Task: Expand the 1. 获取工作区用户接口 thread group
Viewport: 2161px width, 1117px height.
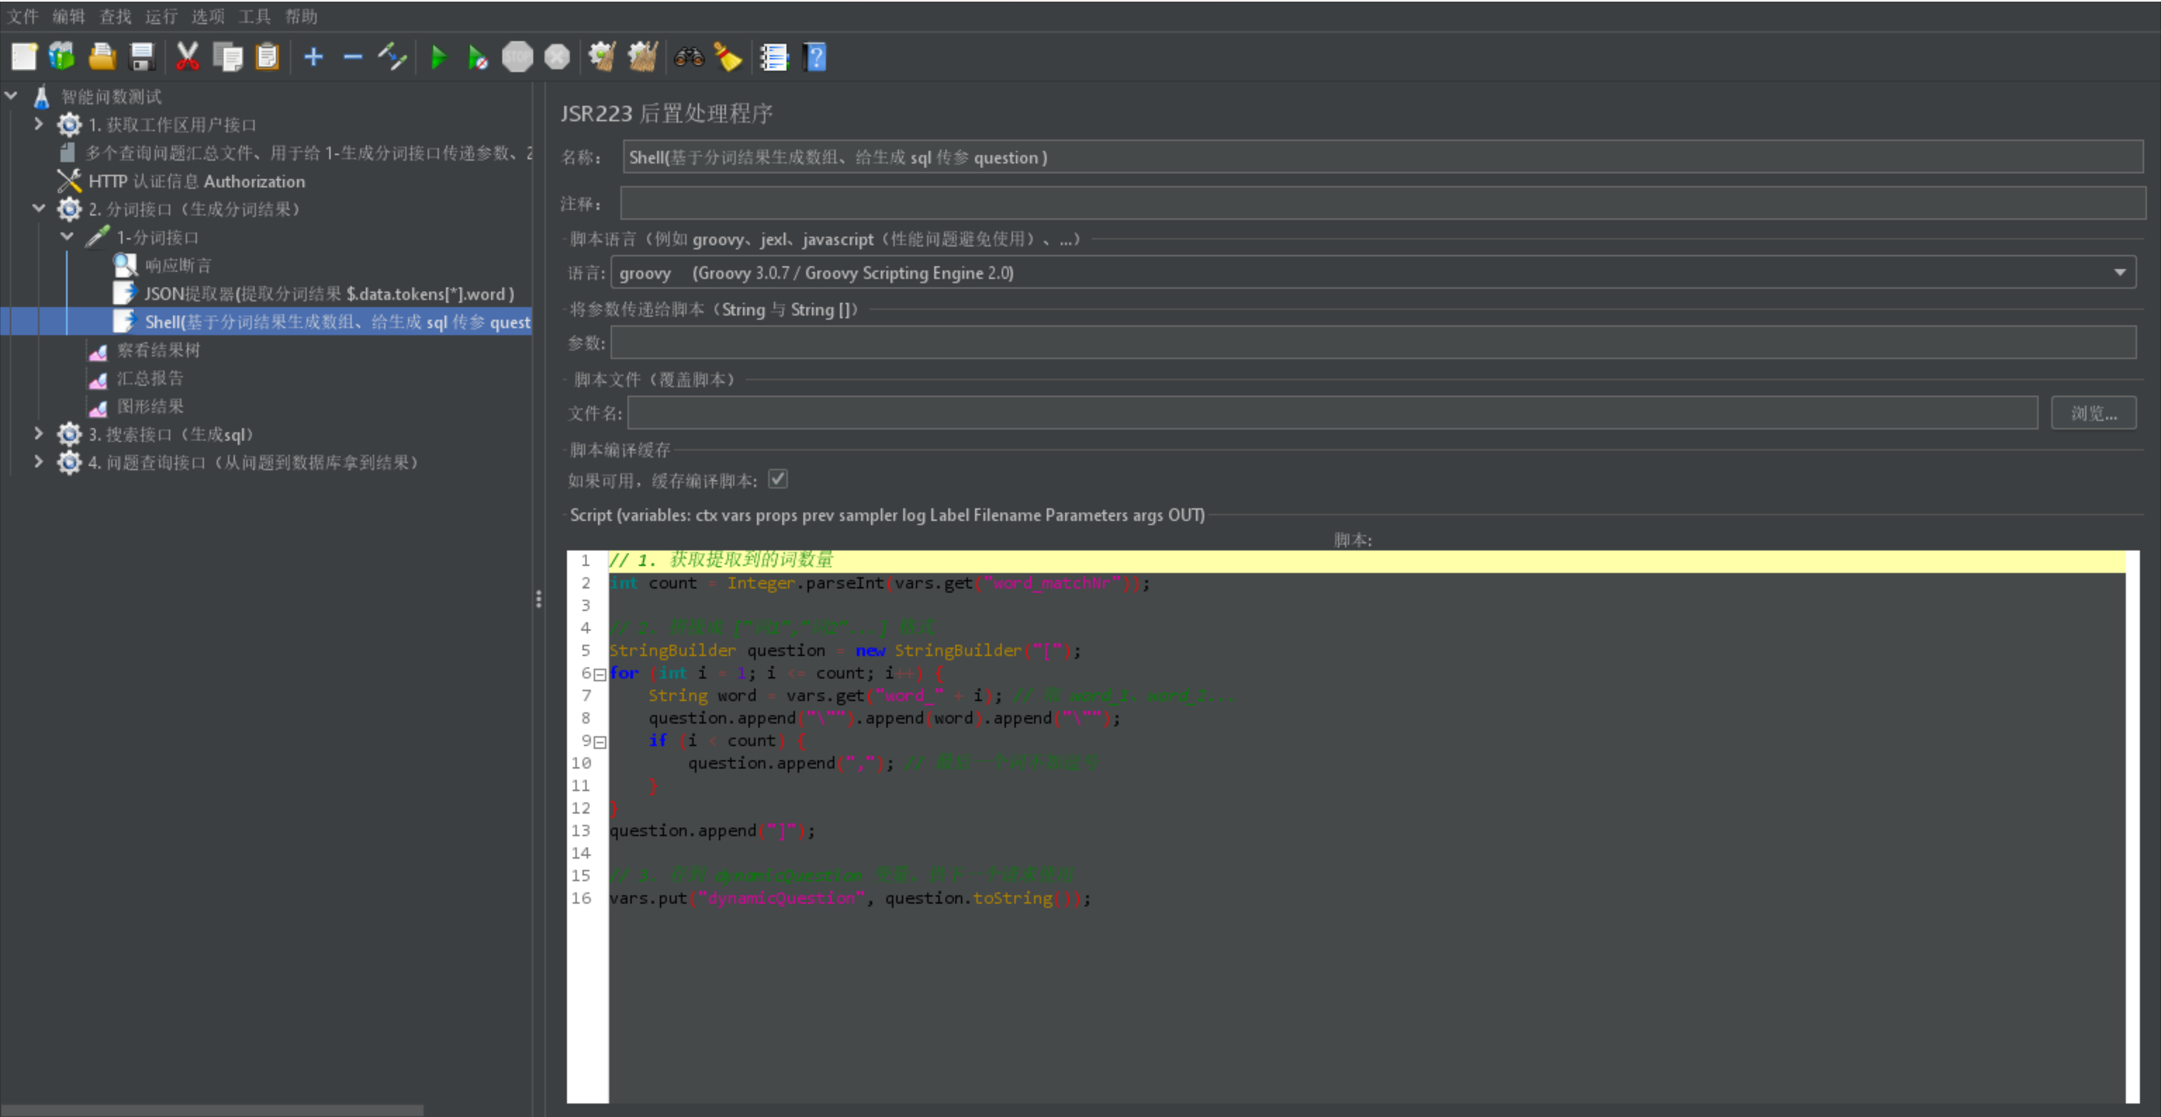Action: click(x=39, y=124)
